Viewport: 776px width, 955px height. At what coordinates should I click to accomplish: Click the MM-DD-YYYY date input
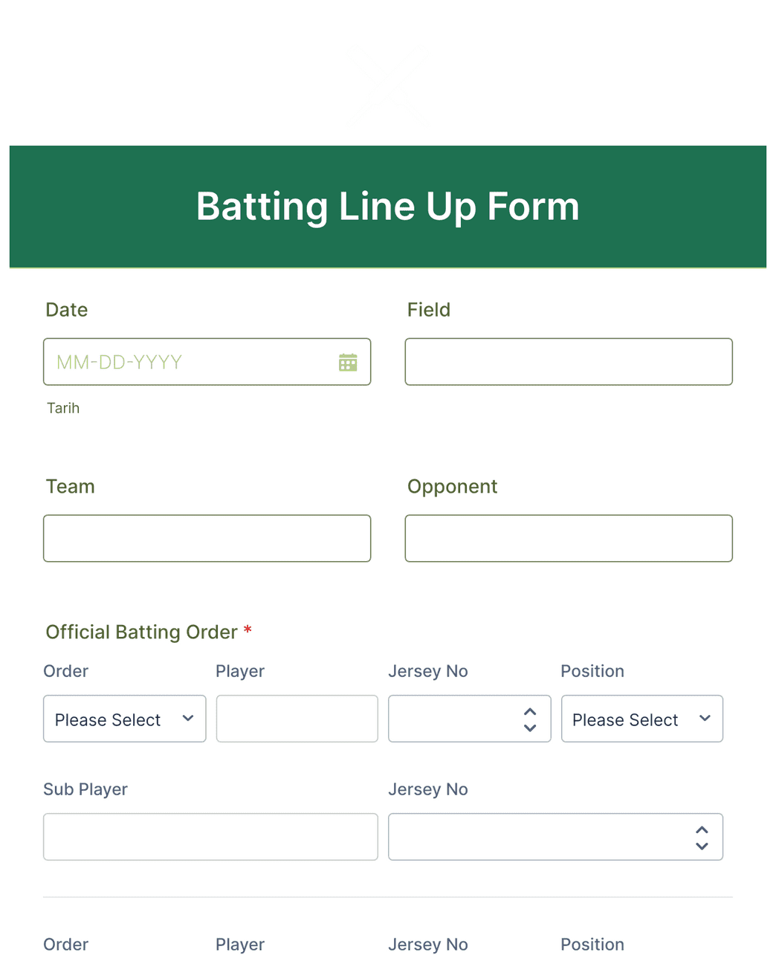click(x=207, y=362)
